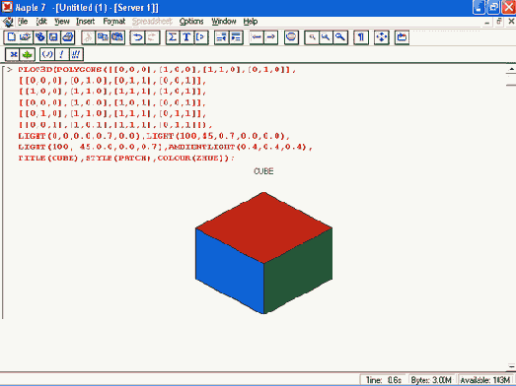This screenshot has height=386, width=516.
Task: Print the worksheet via printer icon
Action: 68,37
